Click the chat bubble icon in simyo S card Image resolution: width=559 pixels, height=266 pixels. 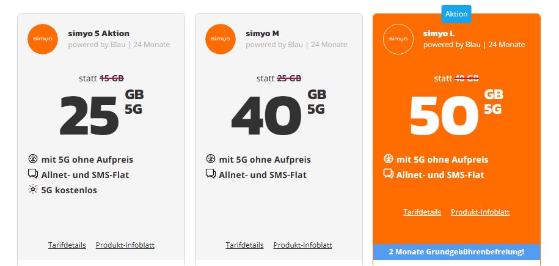coord(32,175)
